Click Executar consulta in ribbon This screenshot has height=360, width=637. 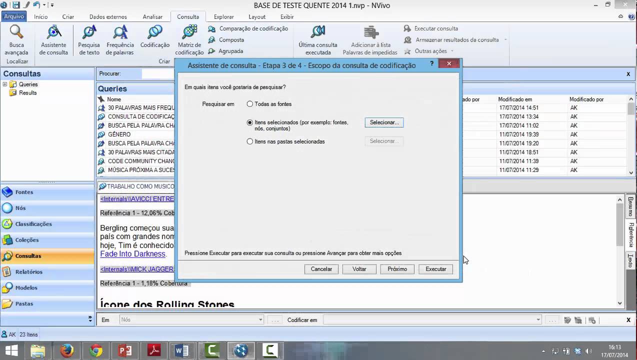tap(431, 28)
